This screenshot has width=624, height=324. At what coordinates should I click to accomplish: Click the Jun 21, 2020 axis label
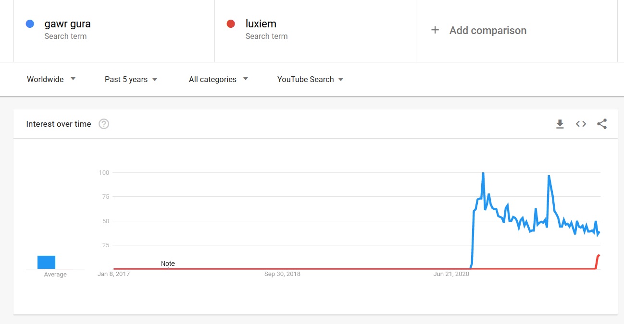451,274
